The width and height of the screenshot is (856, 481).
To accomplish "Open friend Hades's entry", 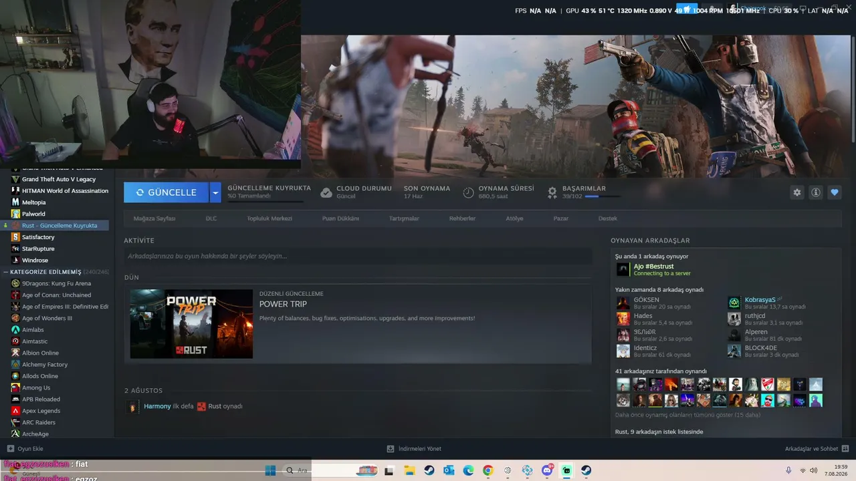I will (643, 316).
